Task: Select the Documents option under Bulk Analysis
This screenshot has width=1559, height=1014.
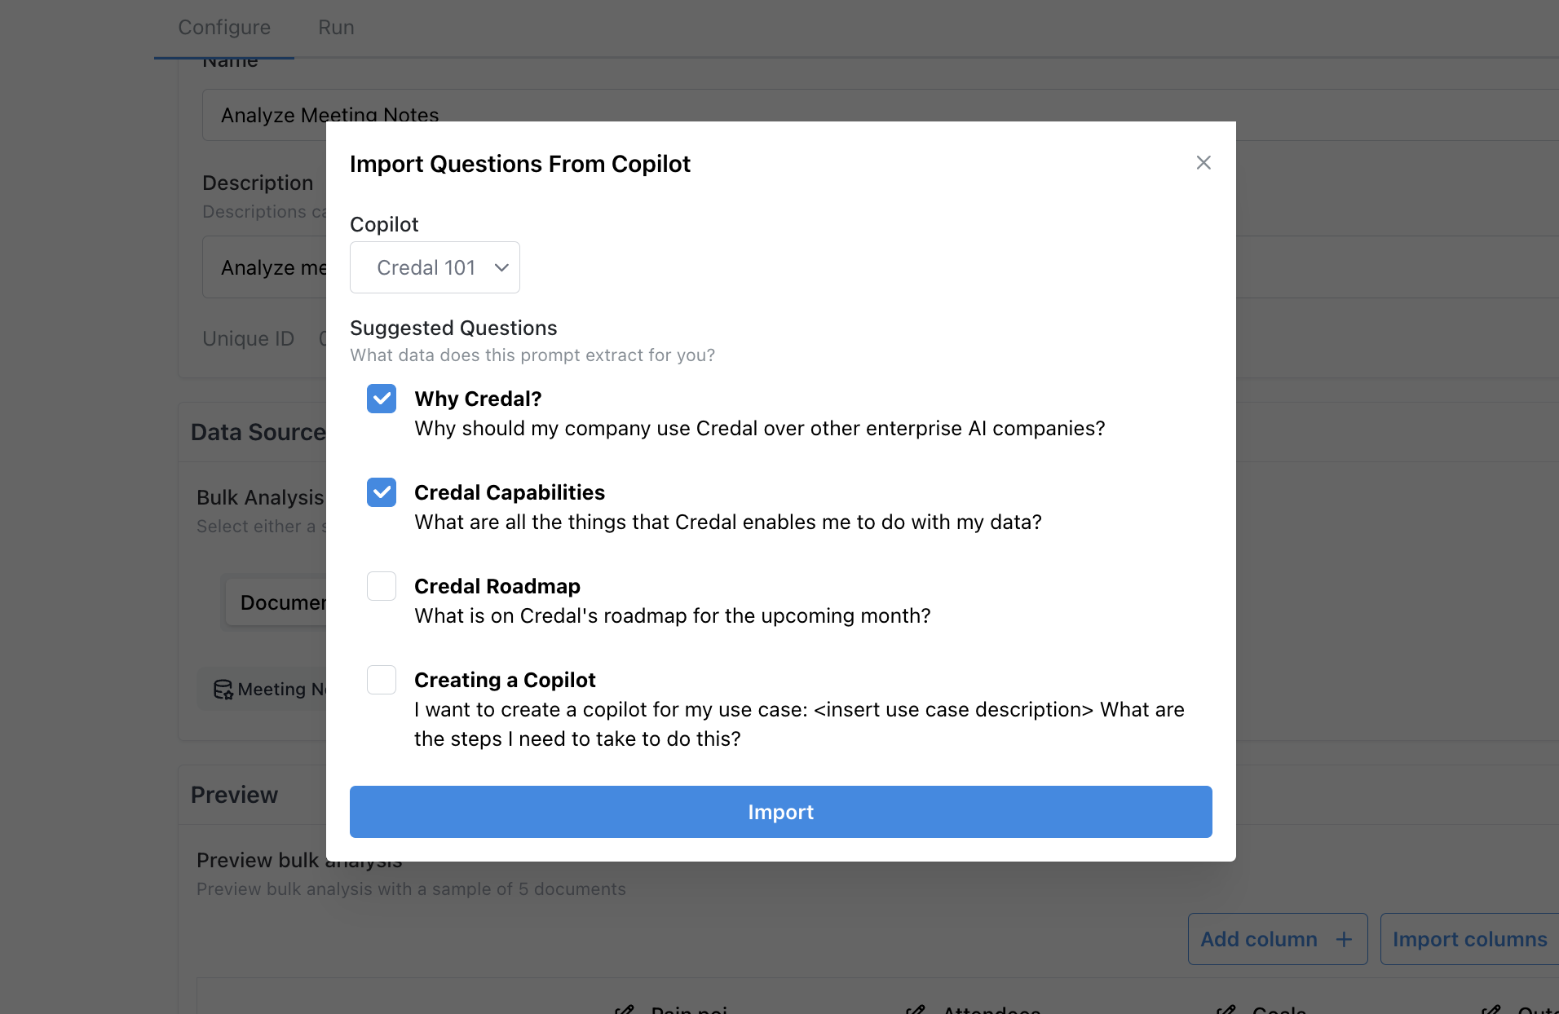Action: [x=277, y=602]
